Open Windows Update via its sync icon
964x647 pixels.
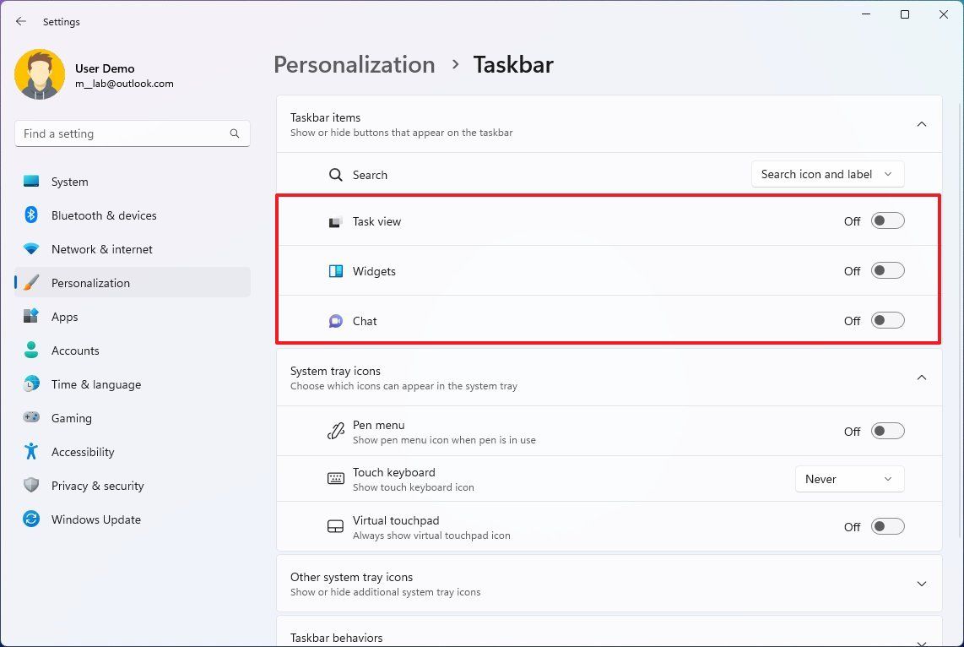[31, 519]
